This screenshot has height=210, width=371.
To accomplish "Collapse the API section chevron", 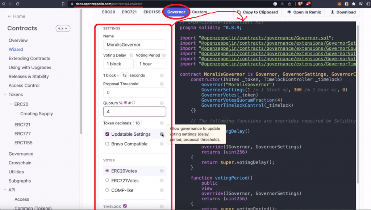I will point(5,190).
